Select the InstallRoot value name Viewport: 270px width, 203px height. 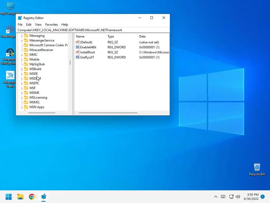tap(88, 52)
